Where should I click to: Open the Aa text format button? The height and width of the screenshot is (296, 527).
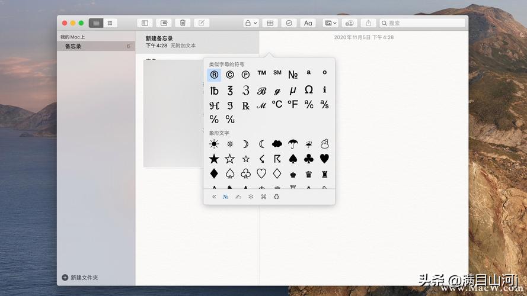click(308, 23)
